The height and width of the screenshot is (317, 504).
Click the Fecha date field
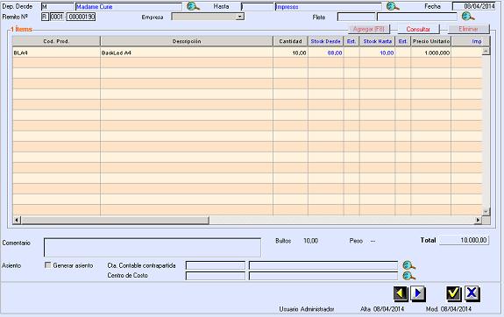474,6
